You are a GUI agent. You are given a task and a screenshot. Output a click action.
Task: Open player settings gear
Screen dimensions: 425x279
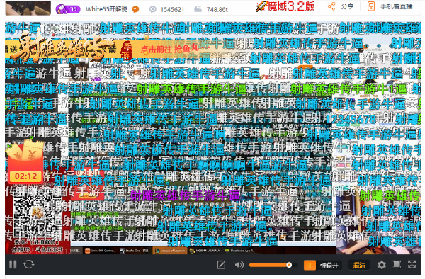click(x=382, y=265)
